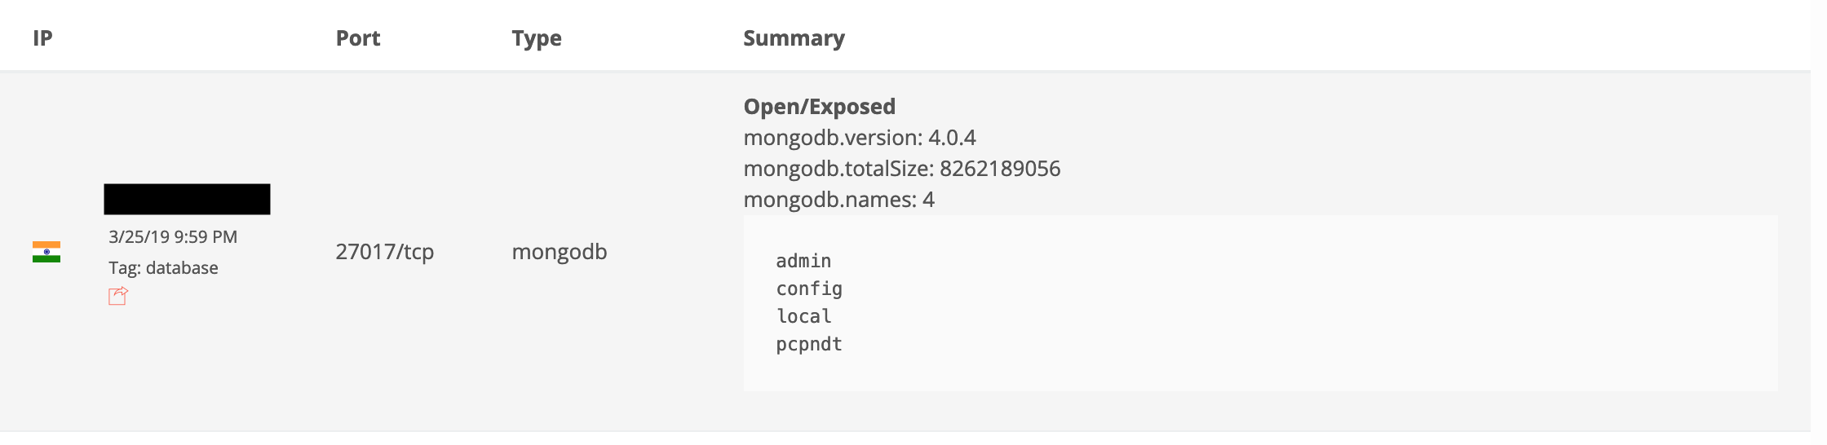Click the Open/Exposed heading
Image resolution: width=1827 pixels, height=445 pixels.
pyautogui.click(x=819, y=107)
